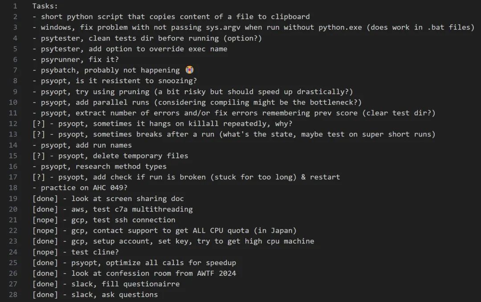This screenshot has width=481, height=302.
Task: Click 'bottleneck?)' at end of line 10
Action: [336, 102]
